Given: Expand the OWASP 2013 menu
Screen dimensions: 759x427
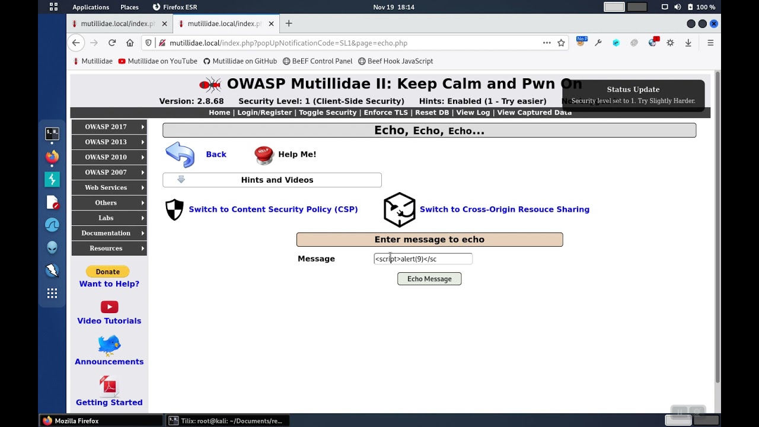Looking at the screenshot, I should [109, 142].
